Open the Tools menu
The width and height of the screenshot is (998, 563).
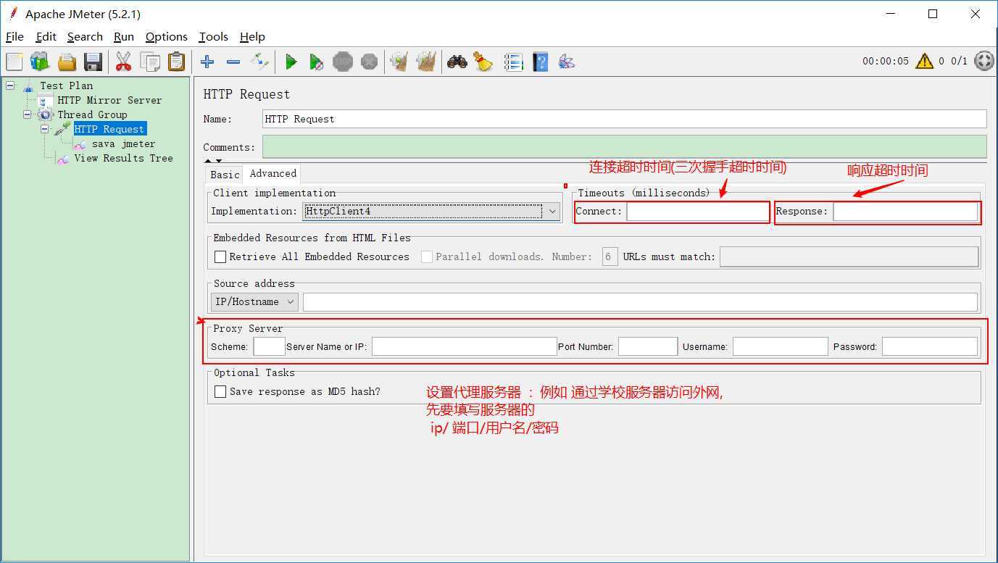click(x=213, y=37)
